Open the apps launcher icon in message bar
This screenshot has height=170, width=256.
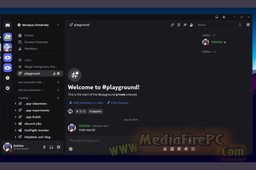coord(193,149)
